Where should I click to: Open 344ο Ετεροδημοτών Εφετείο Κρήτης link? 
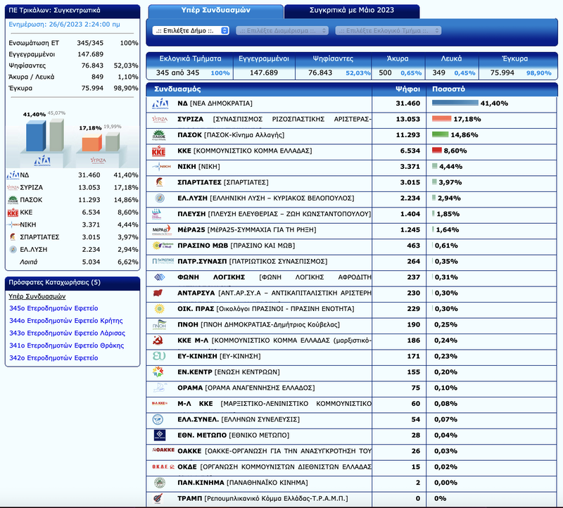click(x=66, y=321)
